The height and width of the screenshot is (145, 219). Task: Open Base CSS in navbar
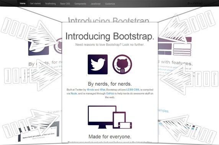point(65,3)
